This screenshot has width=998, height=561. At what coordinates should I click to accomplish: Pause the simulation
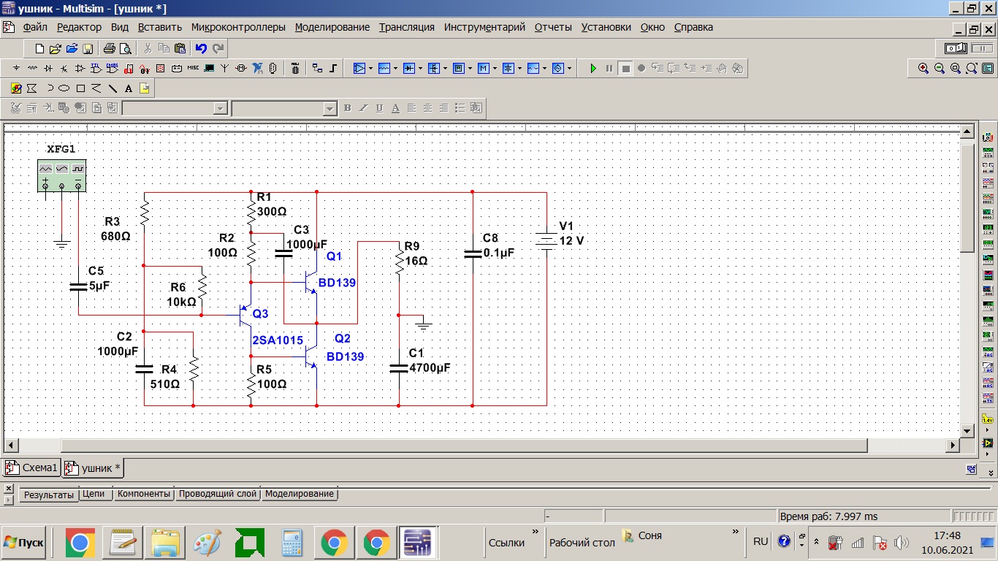click(x=609, y=68)
